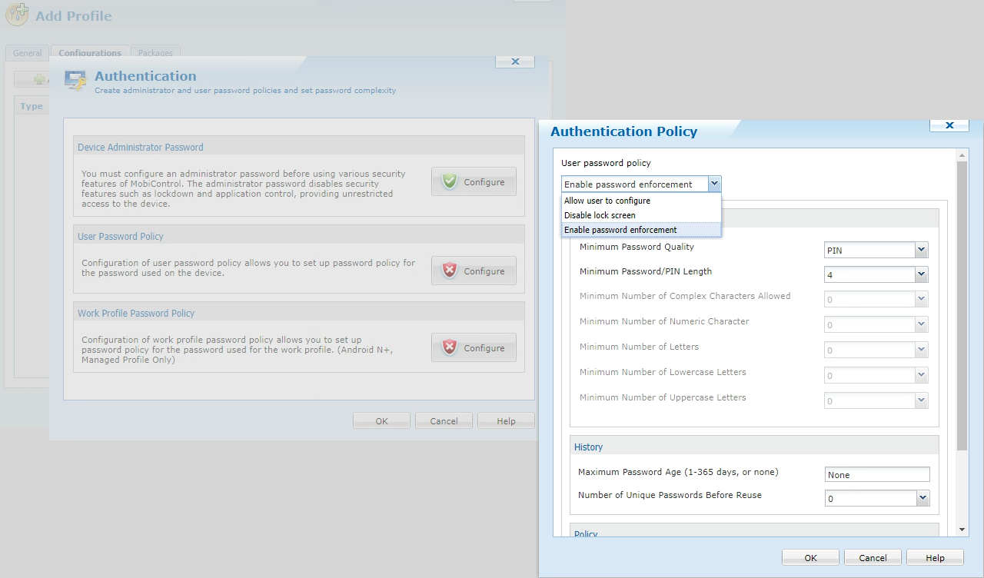
Task: Expand the Minimum Password Quality dropdown
Action: pyautogui.click(x=922, y=251)
